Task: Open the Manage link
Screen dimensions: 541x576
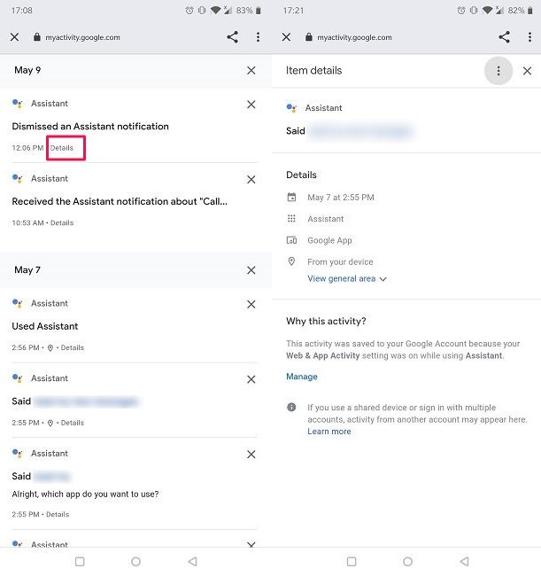Action: [x=302, y=377]
